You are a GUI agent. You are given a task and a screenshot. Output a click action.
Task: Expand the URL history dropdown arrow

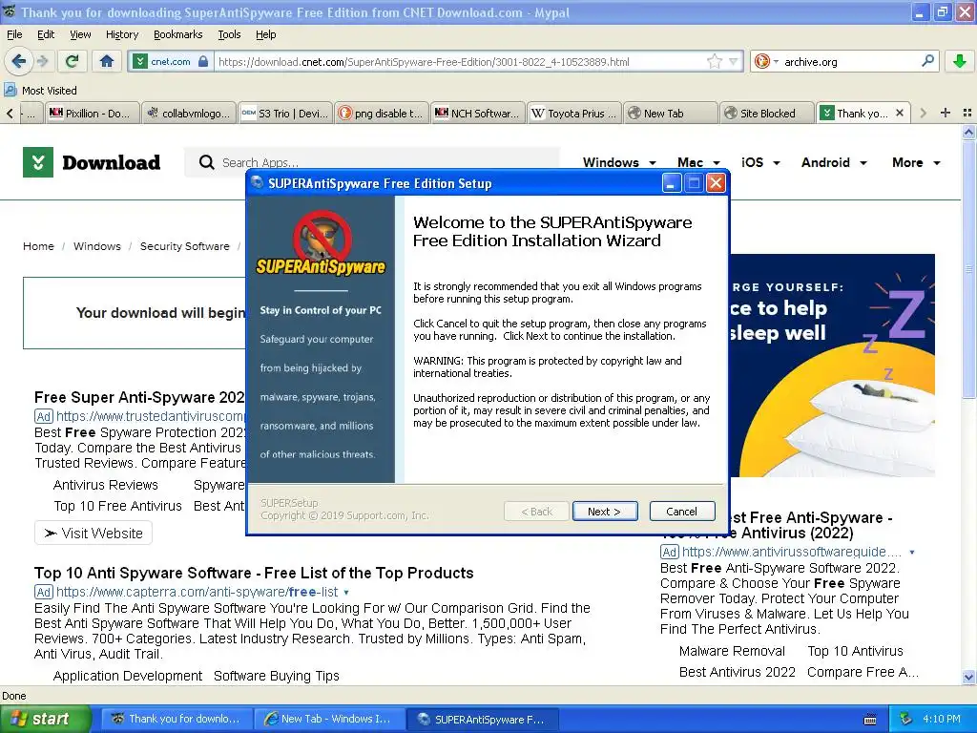pos(734,61)
